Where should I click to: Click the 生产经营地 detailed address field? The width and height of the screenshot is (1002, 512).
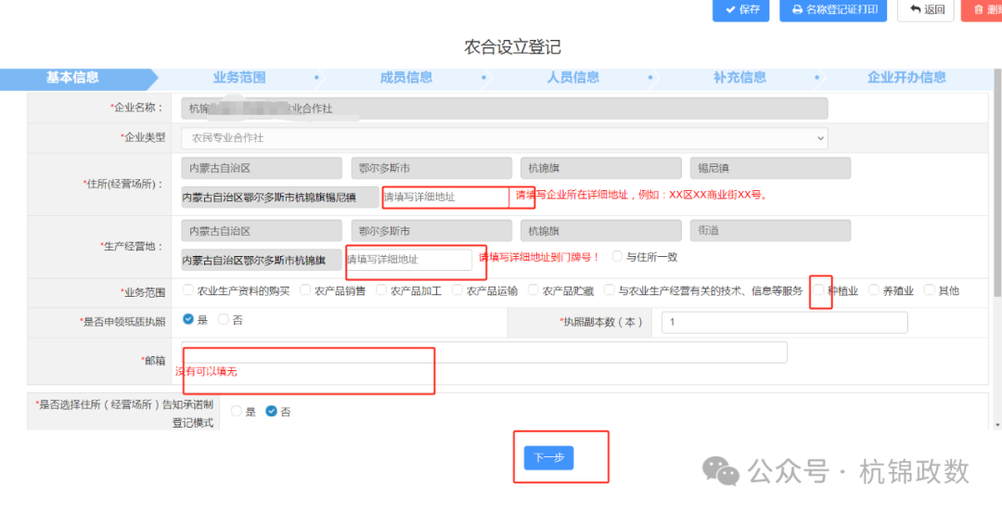[x=409, y=260]
